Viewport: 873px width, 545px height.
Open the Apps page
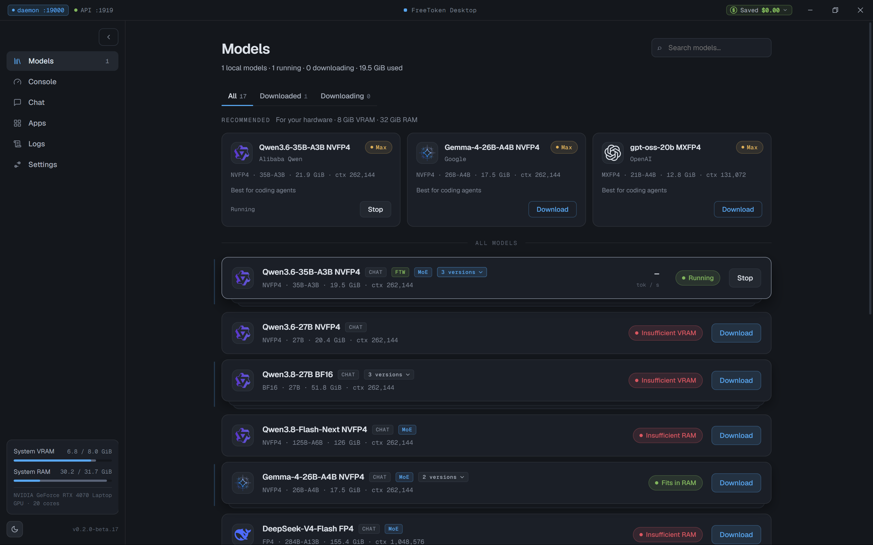[62, 123]
